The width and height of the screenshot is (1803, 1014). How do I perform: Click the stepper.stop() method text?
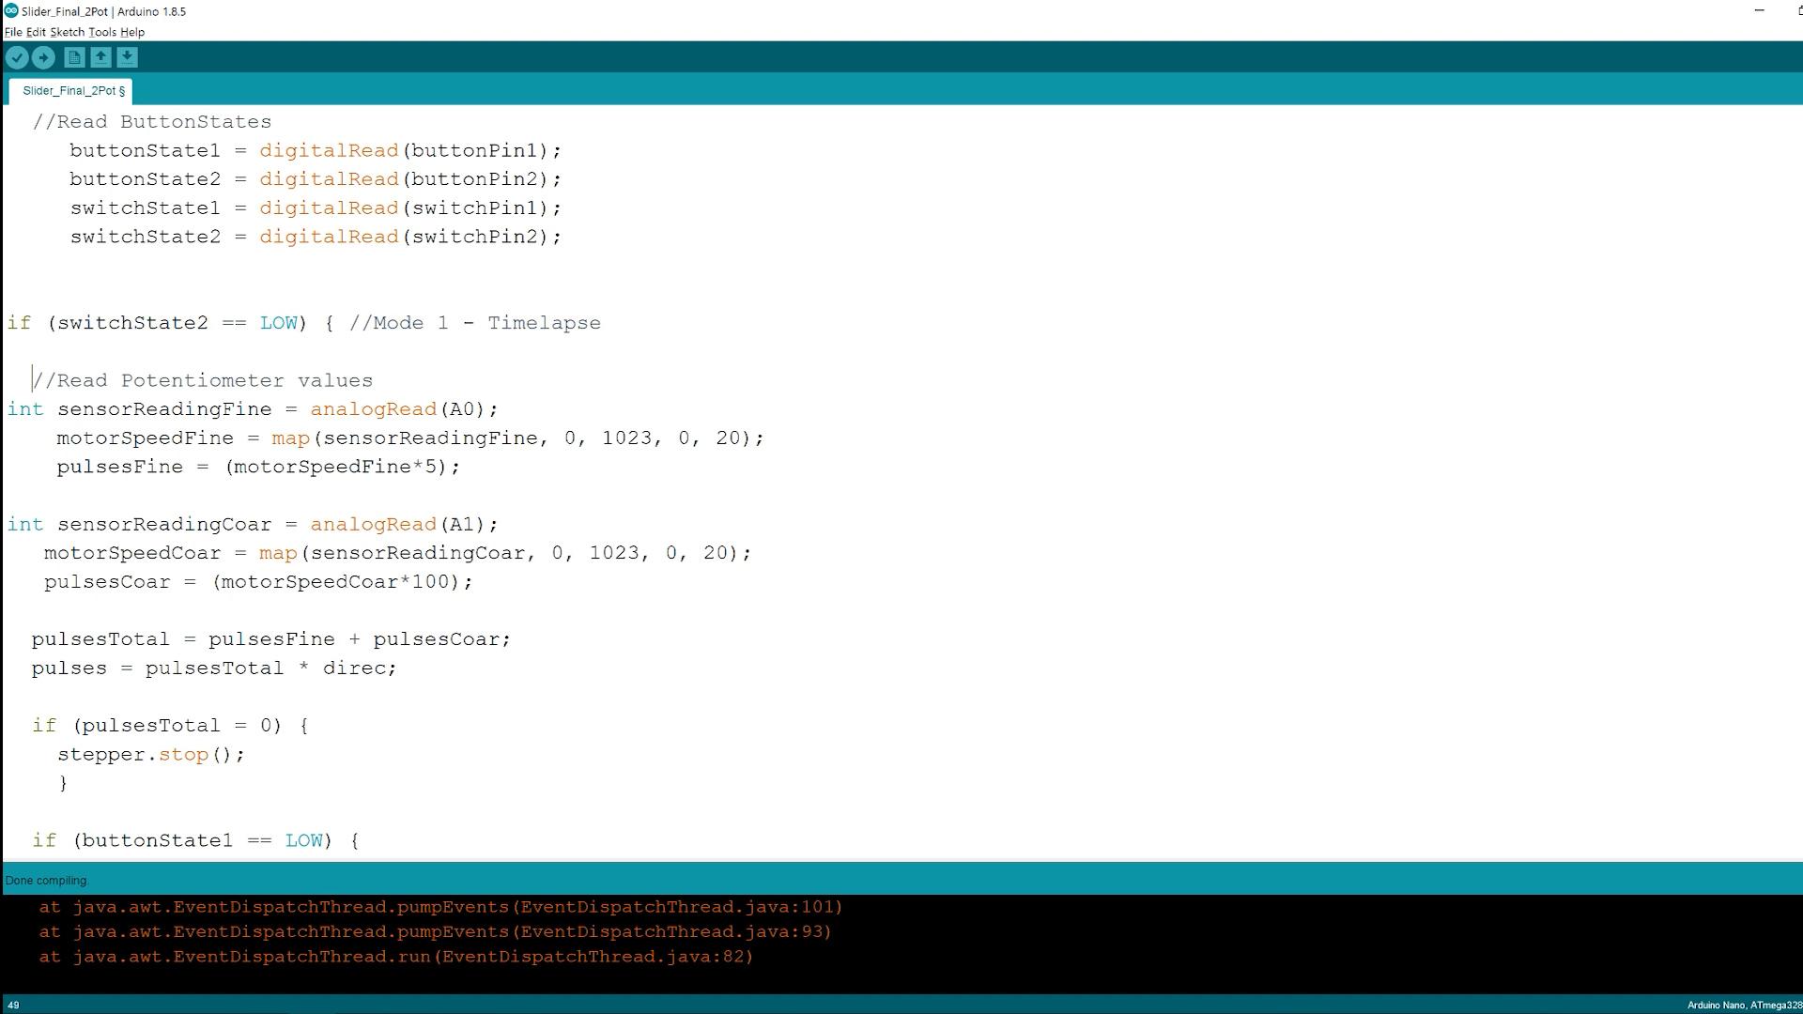150,754
